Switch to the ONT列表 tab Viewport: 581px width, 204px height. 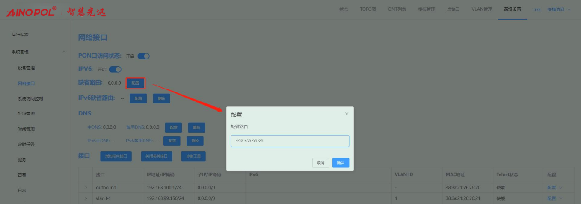coord(397,9)
